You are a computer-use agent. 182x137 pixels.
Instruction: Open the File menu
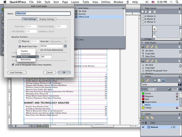coord(31,2)
